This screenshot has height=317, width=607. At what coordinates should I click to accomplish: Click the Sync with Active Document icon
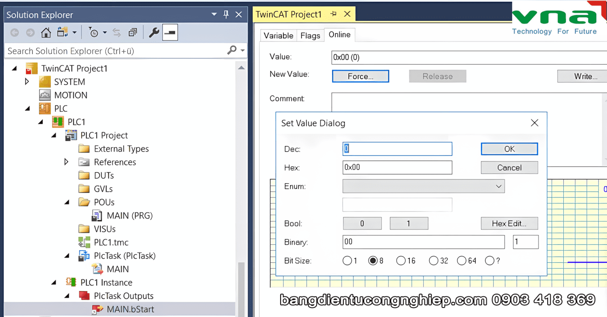pyautogui.click(x=117, y=32)
